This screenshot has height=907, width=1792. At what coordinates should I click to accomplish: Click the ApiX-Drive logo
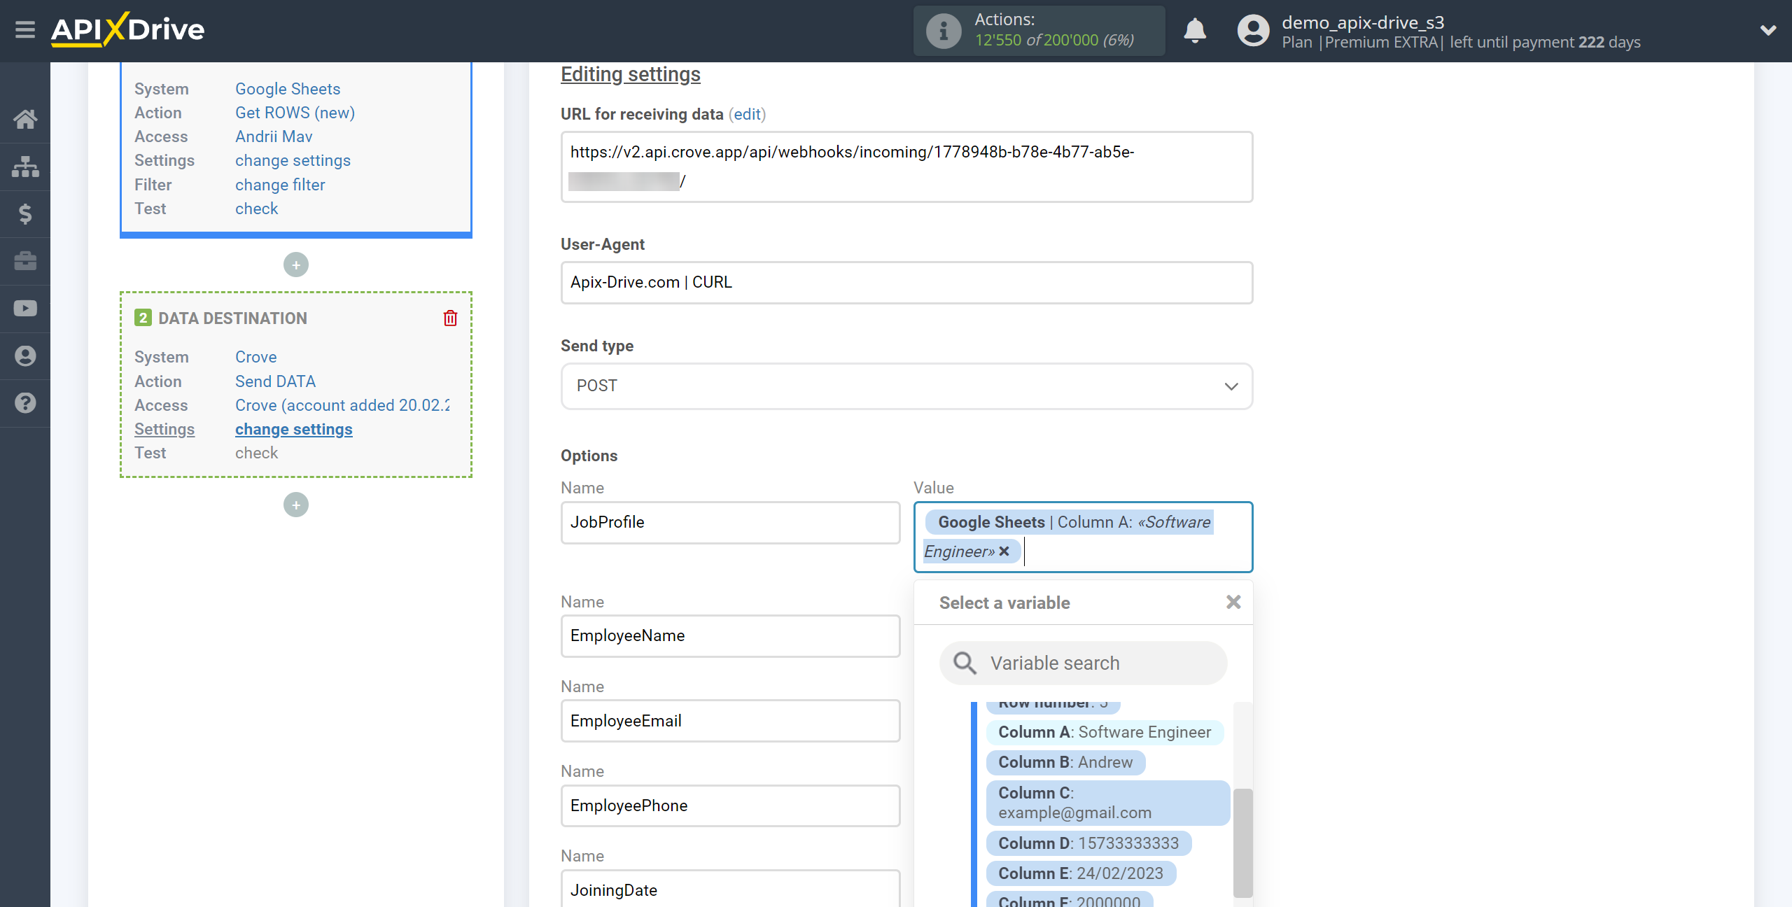point(128,30)
